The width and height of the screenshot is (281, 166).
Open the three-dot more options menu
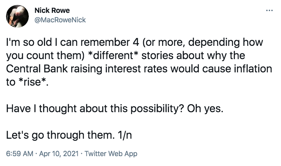pyautogui.click(x=269, y=10)
